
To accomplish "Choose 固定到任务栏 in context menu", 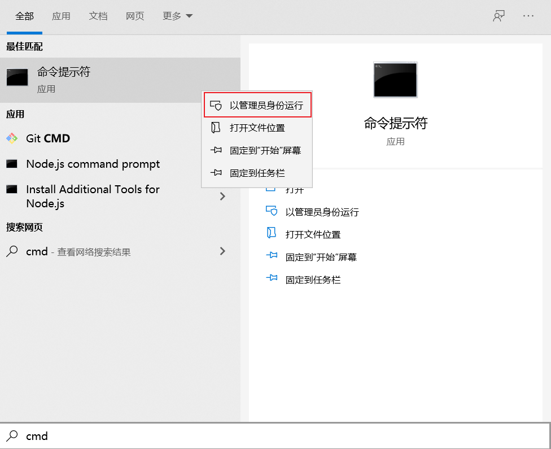I will click(257, 173).
